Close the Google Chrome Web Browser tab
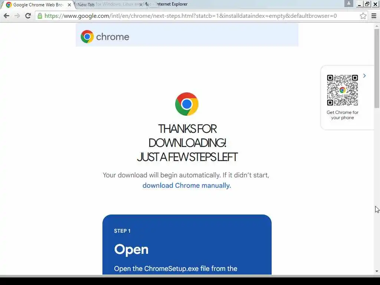 coord(69,4)
